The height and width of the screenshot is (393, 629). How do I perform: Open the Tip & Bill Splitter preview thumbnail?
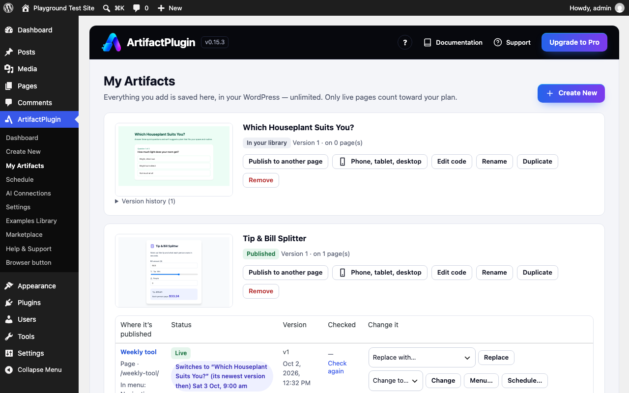(x=174, y=271)
